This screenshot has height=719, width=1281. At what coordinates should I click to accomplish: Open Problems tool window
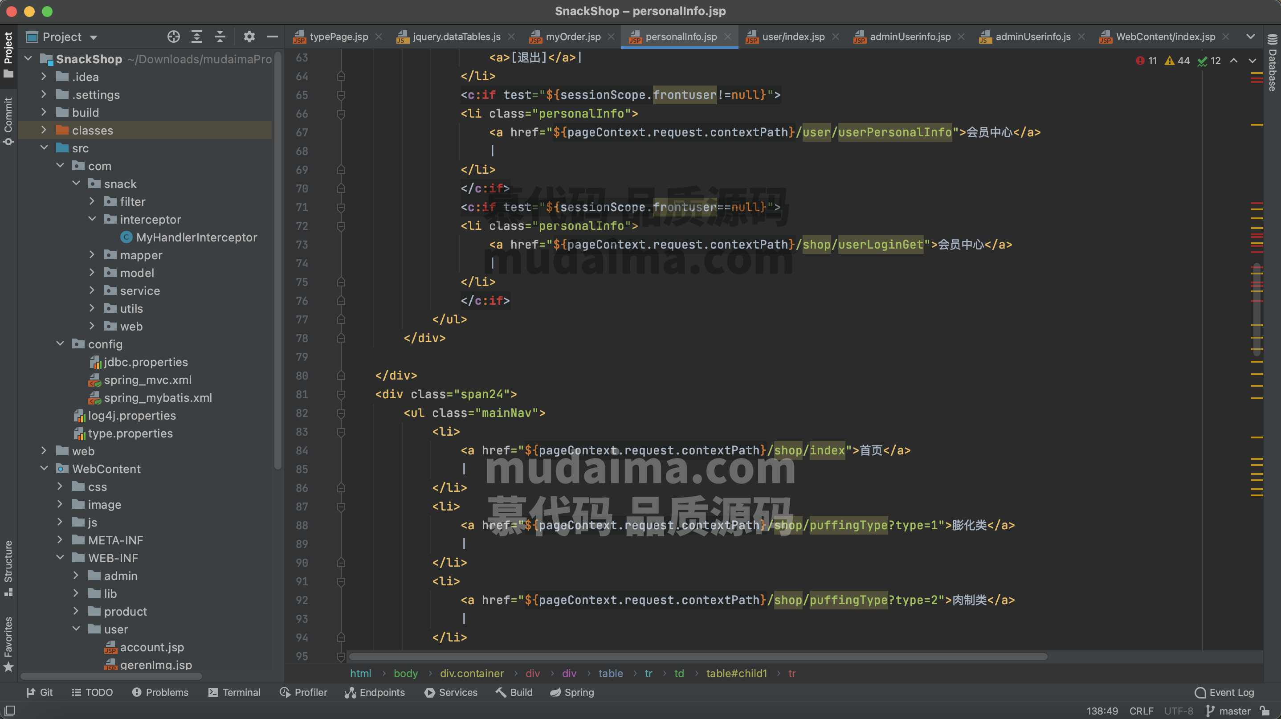tap(160, 692)
